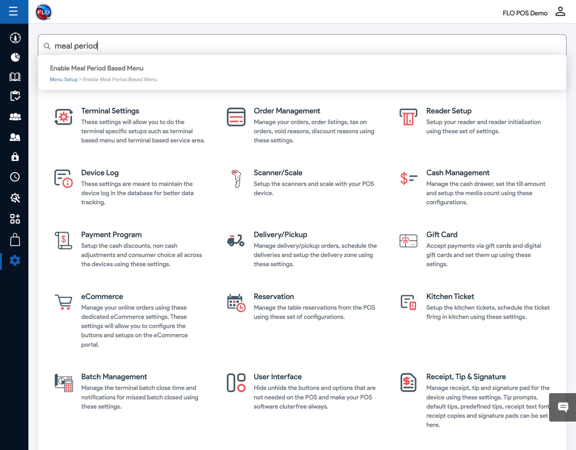Click the dashboard gauge sidebar icon
This screenshot has width=576, height=450.
15,38
